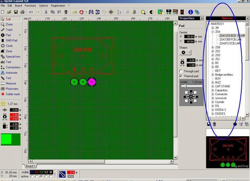Click the black circle transparency icon
250x181 pixels.
click(152, 12)
